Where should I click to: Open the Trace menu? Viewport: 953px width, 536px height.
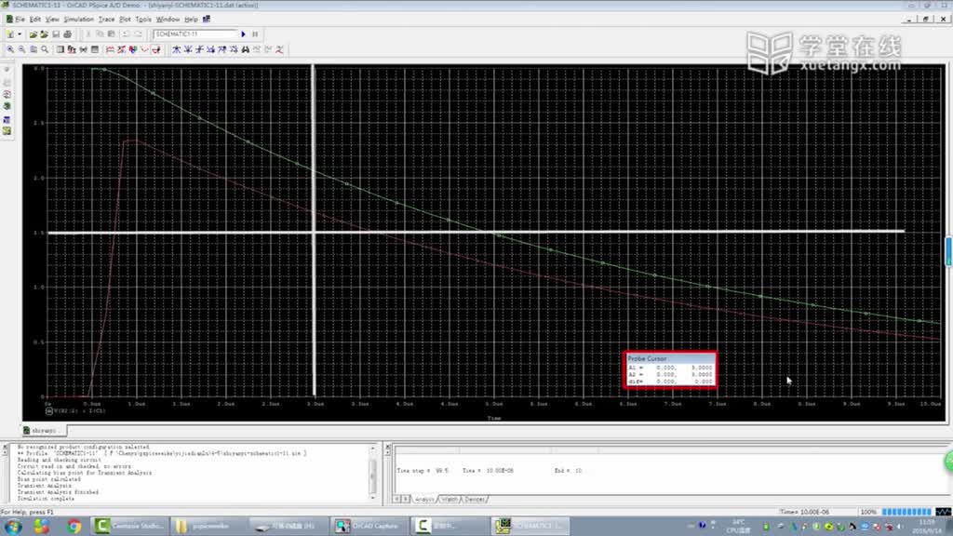106,20
